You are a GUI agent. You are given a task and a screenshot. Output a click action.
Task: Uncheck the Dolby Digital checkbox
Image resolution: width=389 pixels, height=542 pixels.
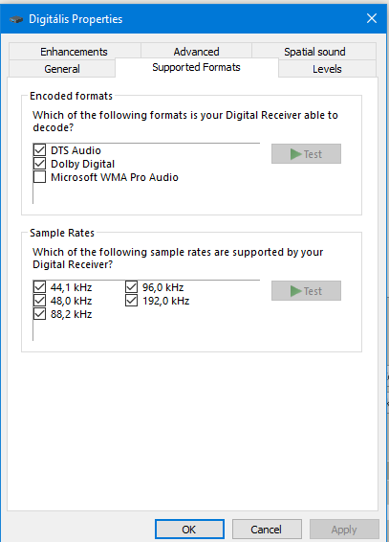39,164
